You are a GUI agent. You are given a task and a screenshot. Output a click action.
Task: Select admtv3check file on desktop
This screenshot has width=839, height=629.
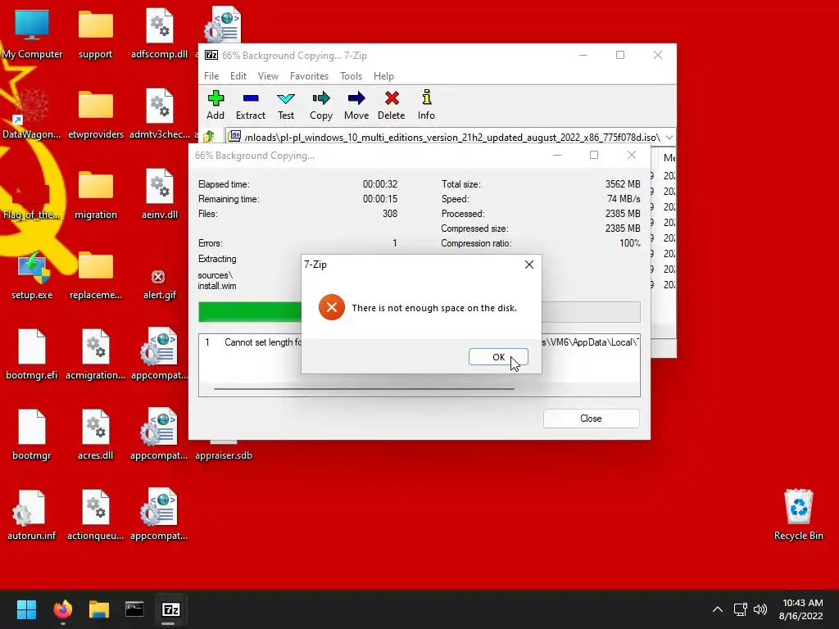pos(160,115)
